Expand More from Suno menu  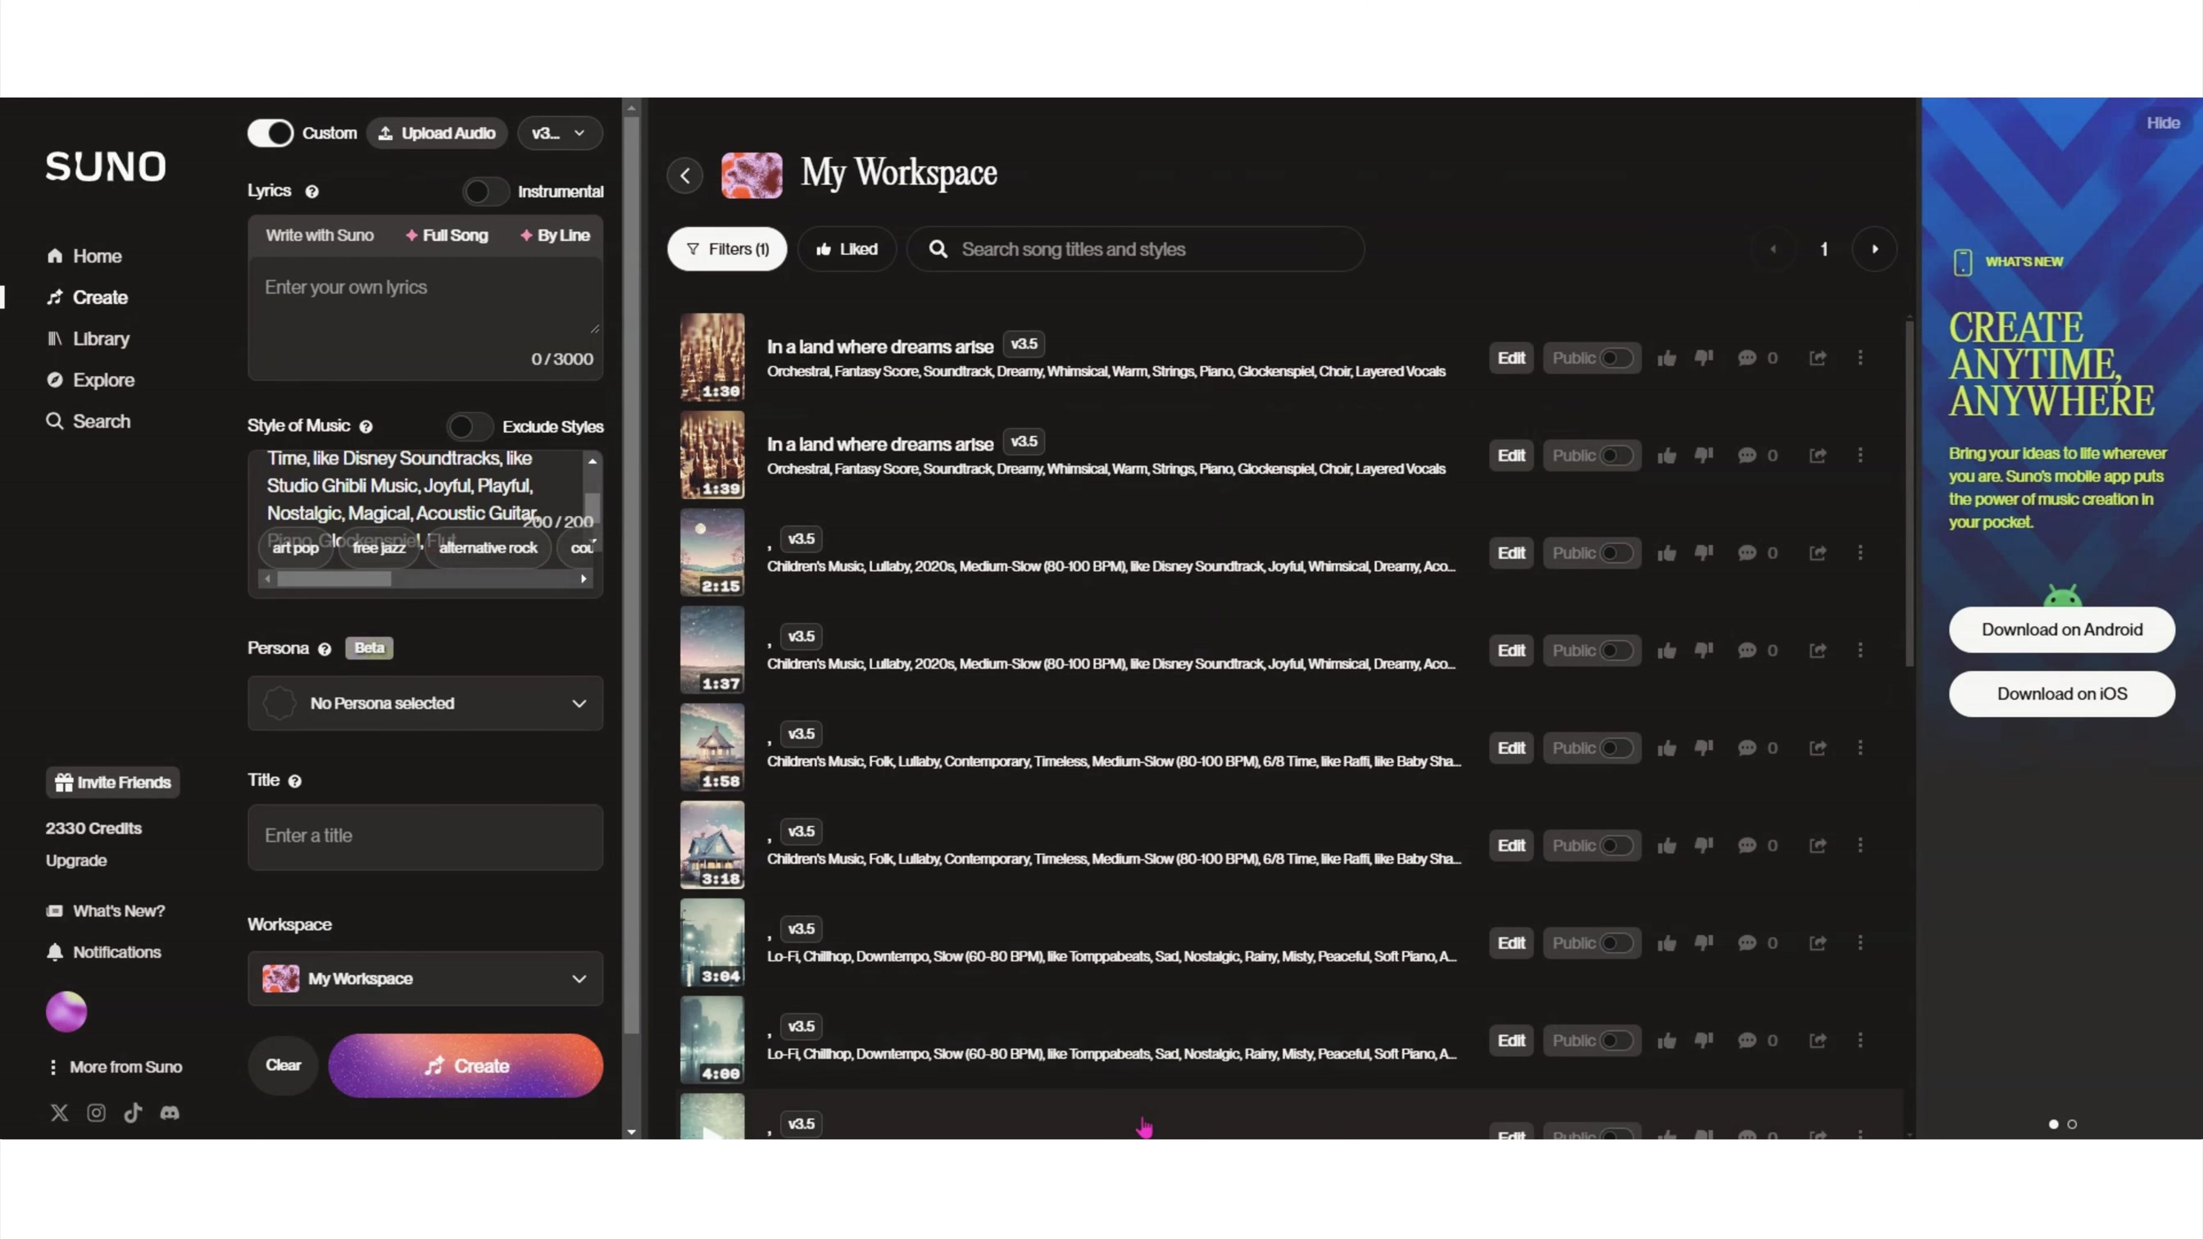click(115, 1068)
